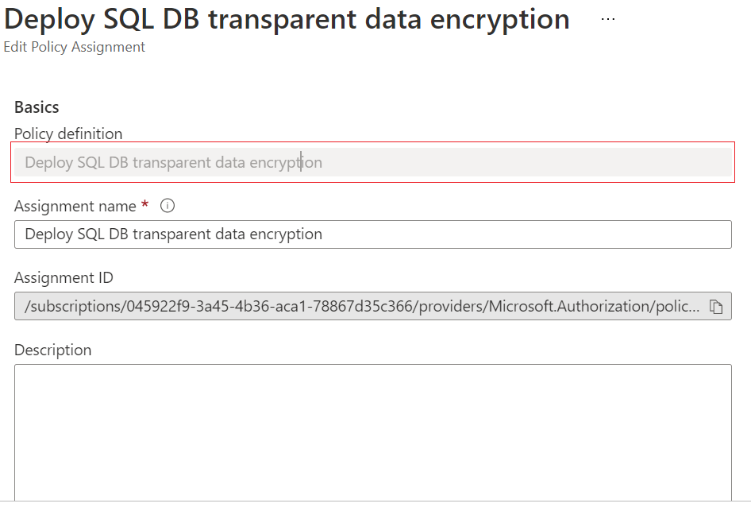The image size is (751, 515).
Task: Click the Policy definition label
Action: (x=68, y=134)
